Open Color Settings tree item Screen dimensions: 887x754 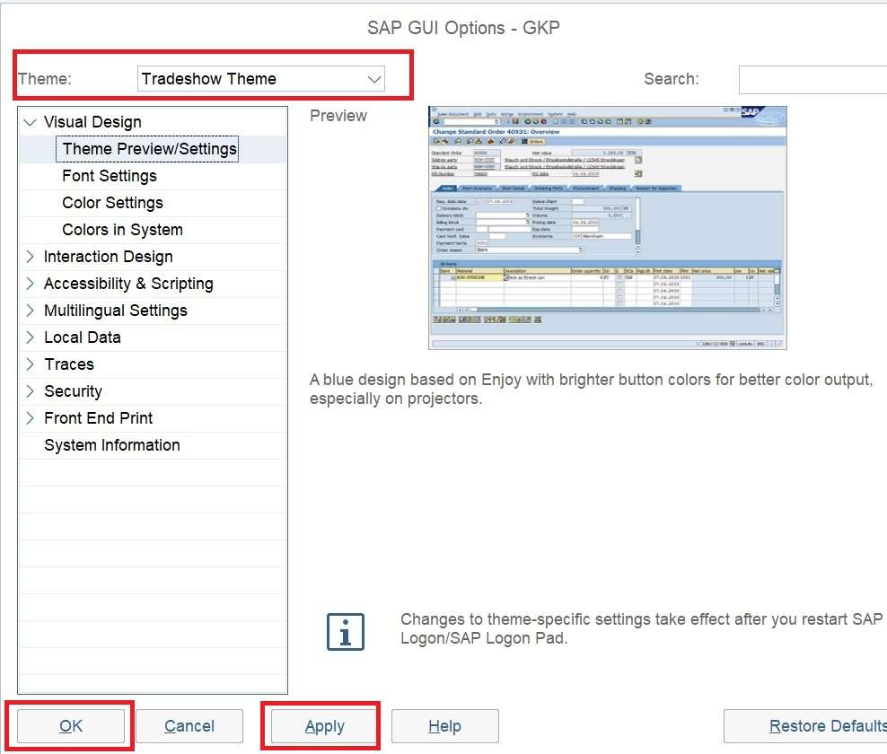[112, 203]
